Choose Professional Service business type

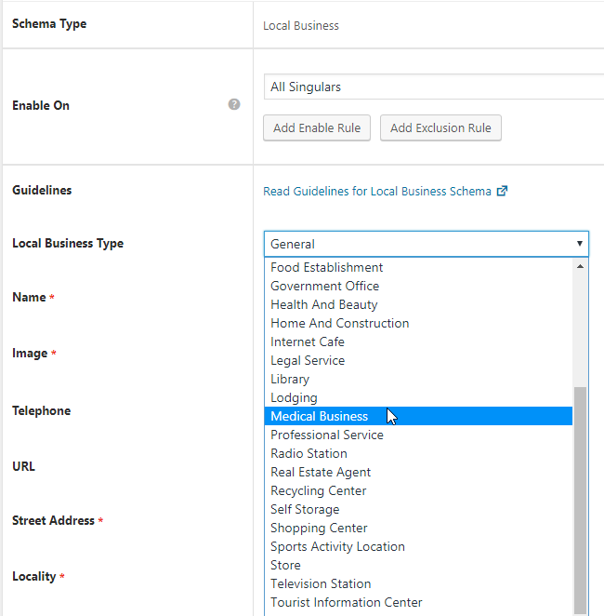coord(326,435)
